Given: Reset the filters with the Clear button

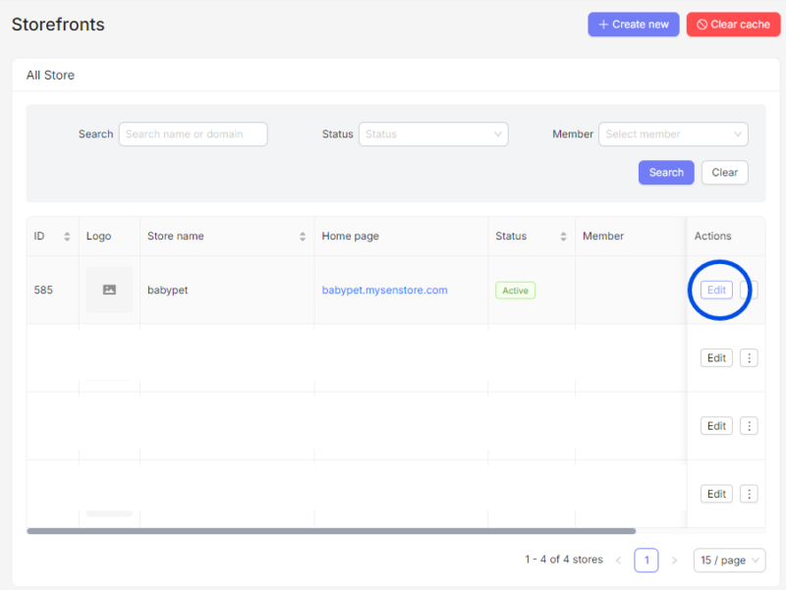Looking at the screenshot, I should click(x=724, y=173).
